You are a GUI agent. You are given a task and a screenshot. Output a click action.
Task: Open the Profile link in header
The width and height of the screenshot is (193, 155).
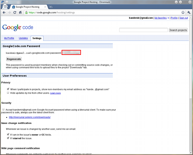pyautogui.click(x=174, y=18)
